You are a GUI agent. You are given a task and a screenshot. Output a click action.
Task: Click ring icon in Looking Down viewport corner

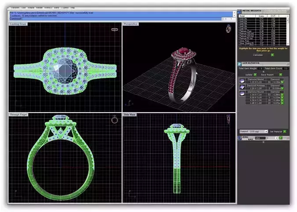pyautogui.click(x=115, y=29)
